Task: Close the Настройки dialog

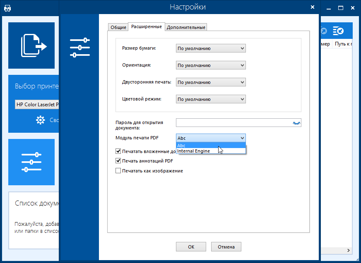Action: tap(313, 7)
